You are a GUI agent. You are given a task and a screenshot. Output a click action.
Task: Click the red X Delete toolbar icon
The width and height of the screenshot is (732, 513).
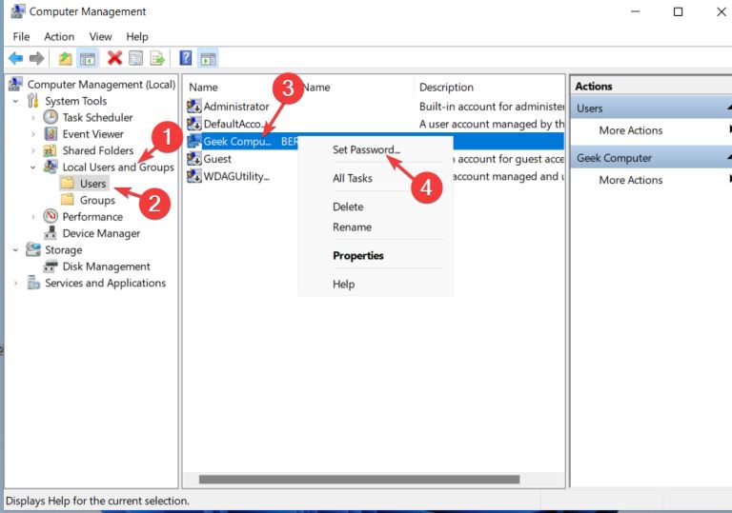pos(114,58)
